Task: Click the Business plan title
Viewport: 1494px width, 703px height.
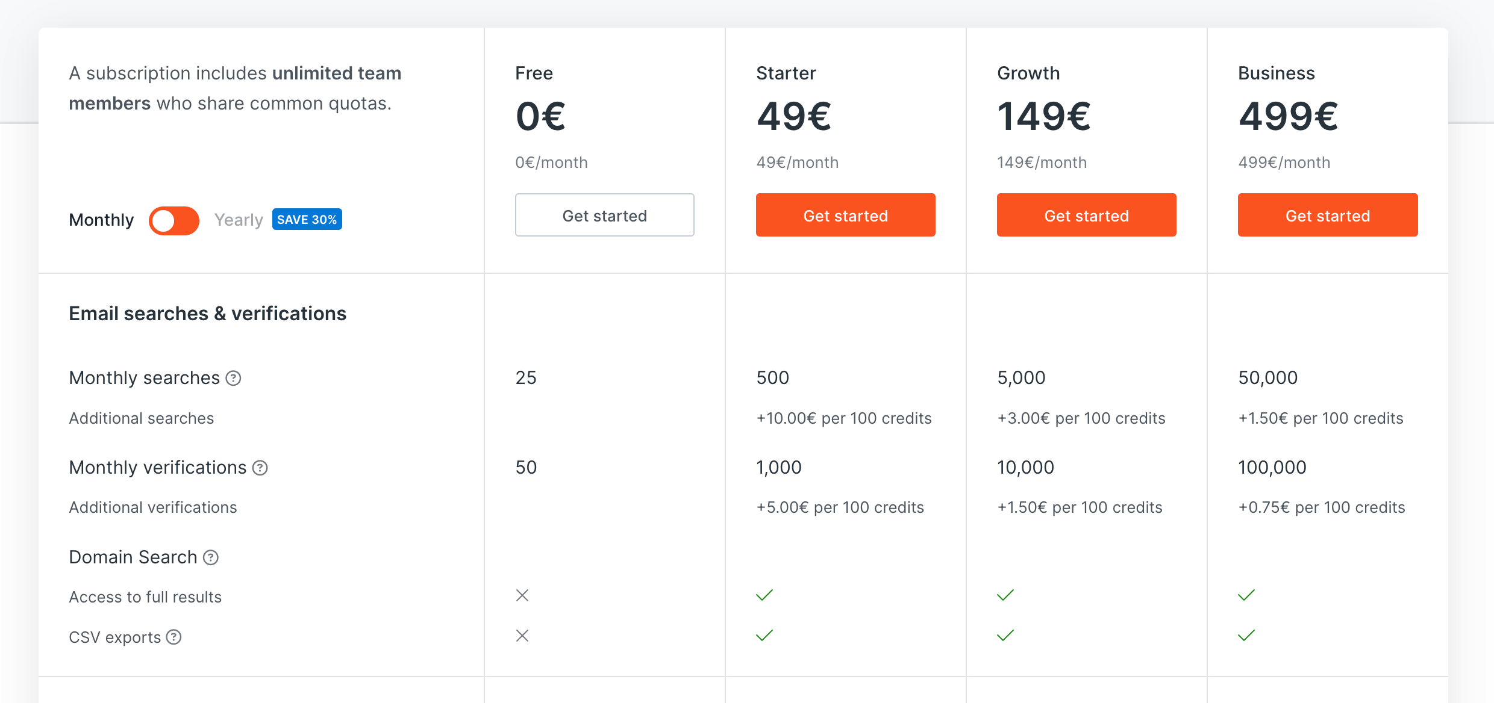Action: click(x=1276, y=73)
